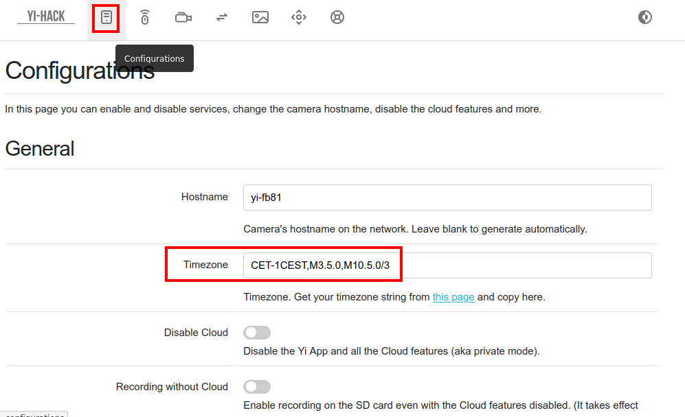Click the lifebuoy maintenance icon
Viewport: 685px width, 417px height.
337,18
